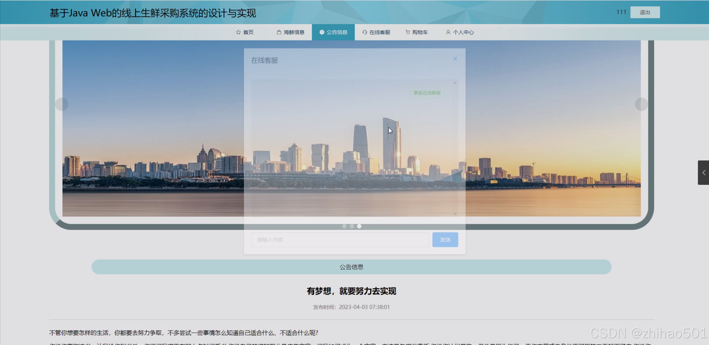
Task: Click the 退出 logout button
Action: pos(645,12)
